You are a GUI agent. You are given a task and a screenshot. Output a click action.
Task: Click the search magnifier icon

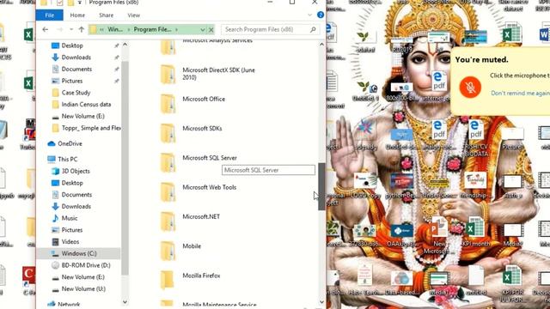click(313, 29)
